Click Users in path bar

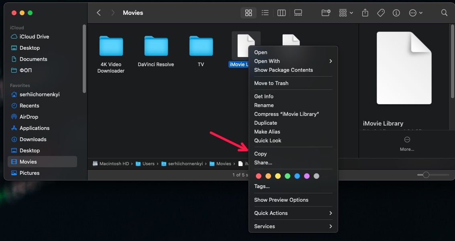coord(145,164)
